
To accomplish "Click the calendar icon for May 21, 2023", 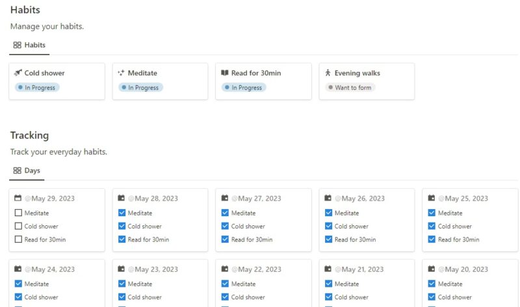I will (x=328, y=269).
